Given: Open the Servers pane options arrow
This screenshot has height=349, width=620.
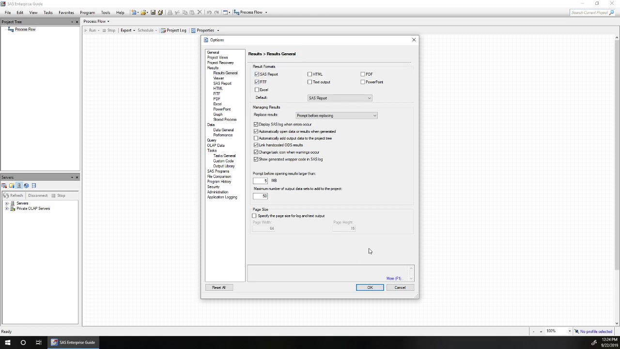Looking at the screenshot, I should (72, 177).
